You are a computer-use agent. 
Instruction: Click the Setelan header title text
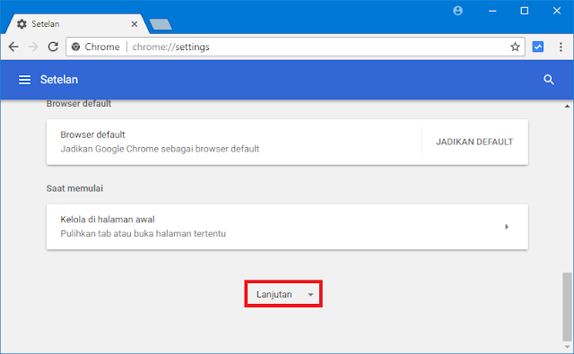pos(59,80)
